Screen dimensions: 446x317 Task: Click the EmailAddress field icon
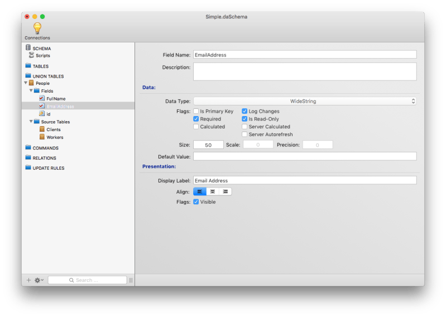[x=42, y=106]
